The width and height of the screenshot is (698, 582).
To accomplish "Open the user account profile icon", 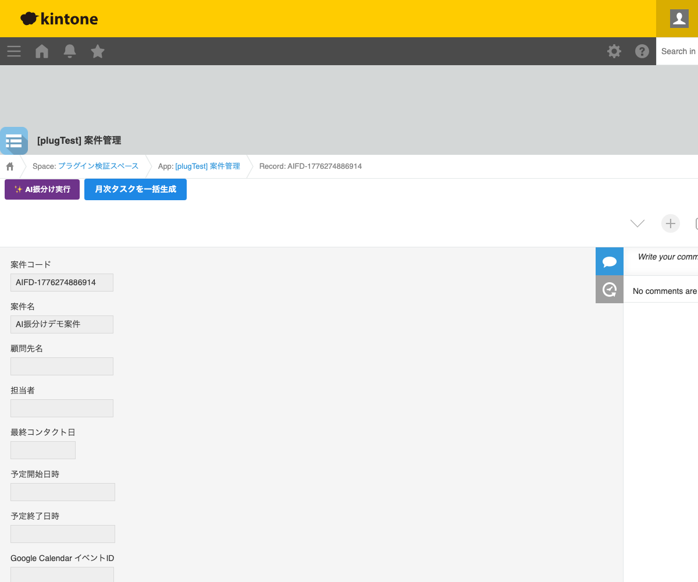I will click(x=679, y=19).
